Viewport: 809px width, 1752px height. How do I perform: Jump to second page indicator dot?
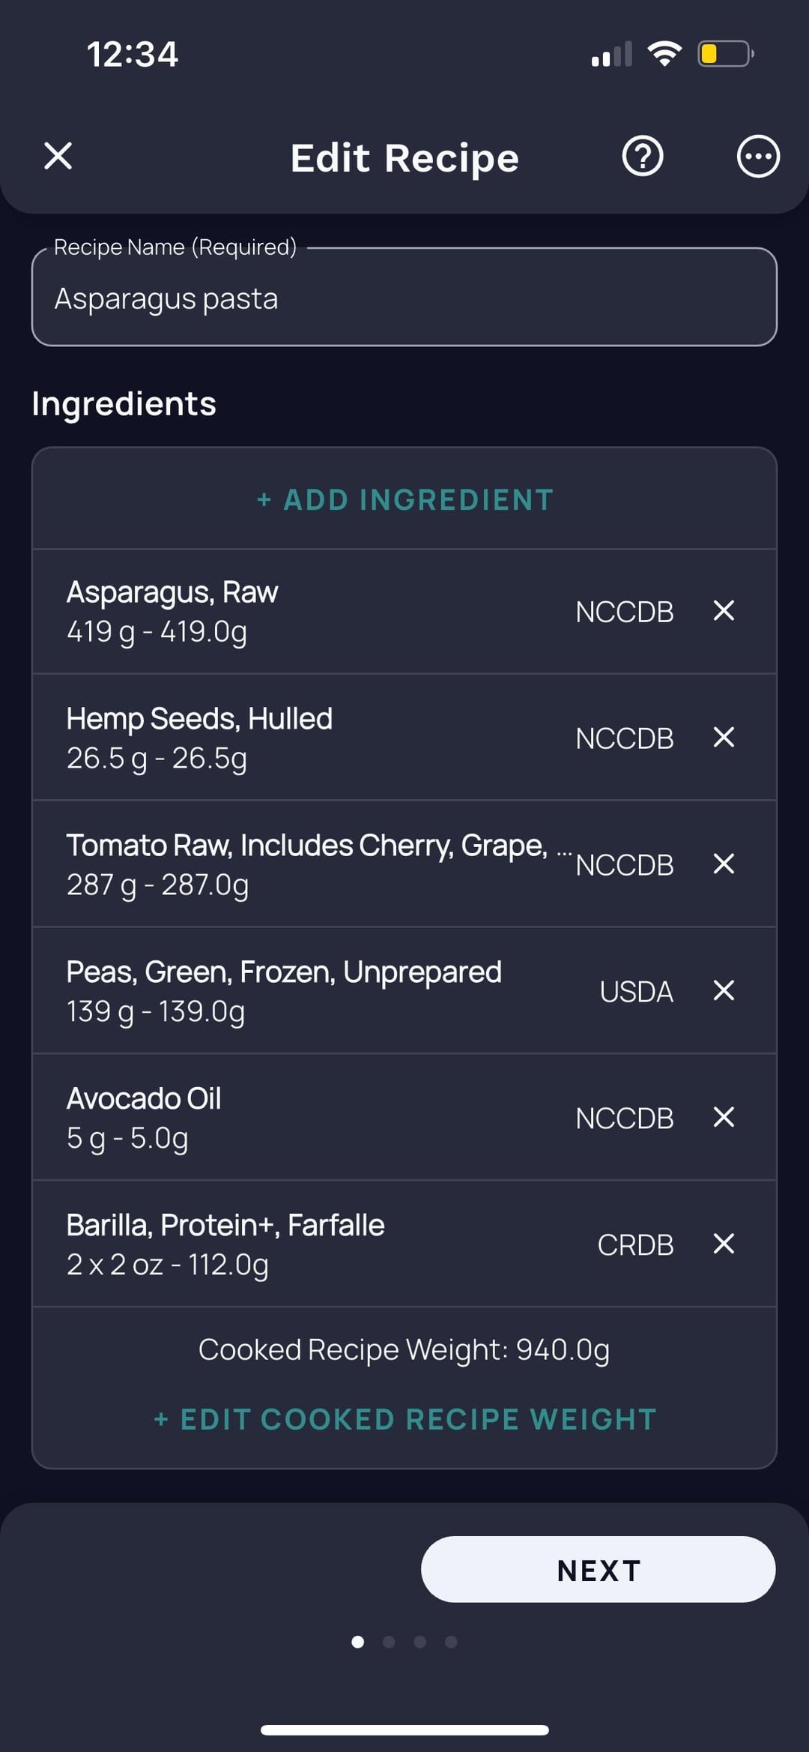tap(389, 1642)
